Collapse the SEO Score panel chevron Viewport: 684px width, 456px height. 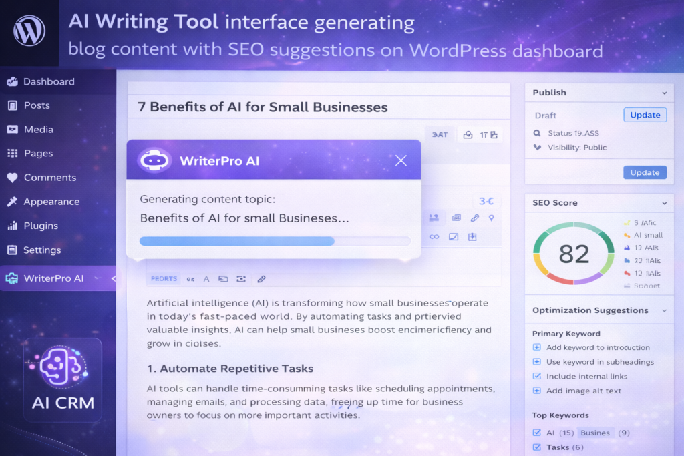click(664, 203)
